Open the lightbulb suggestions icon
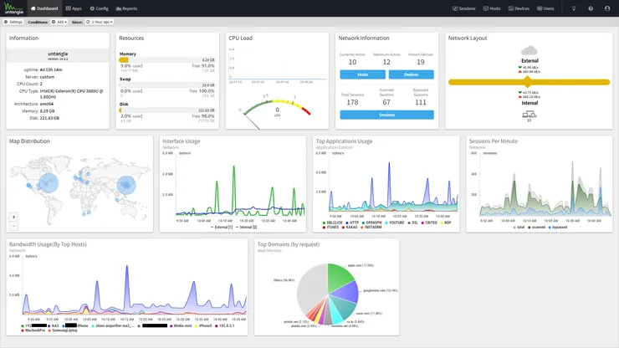This screenshot has height=348, width=619. 574,8
